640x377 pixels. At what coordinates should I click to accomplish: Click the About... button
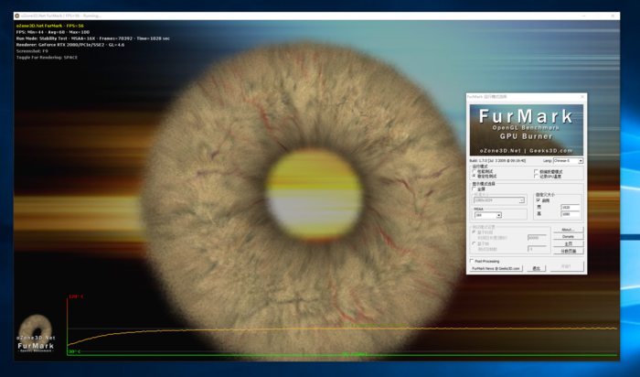568,230
